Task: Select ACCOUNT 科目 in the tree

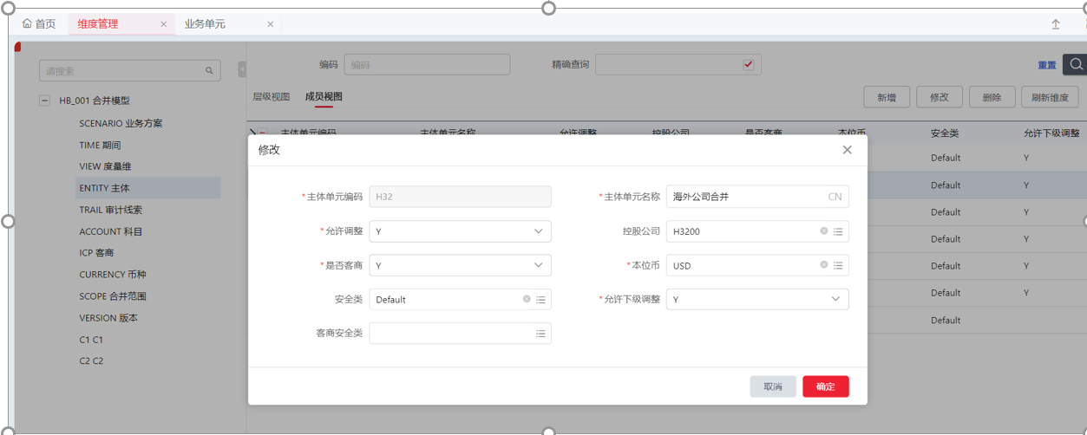Action: [x=111, y=231]
